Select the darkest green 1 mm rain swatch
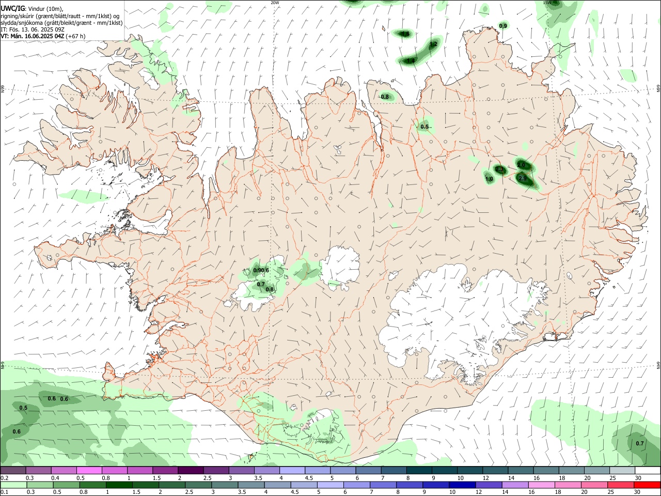This screenshot has width=661, height=496. point(119,485)
